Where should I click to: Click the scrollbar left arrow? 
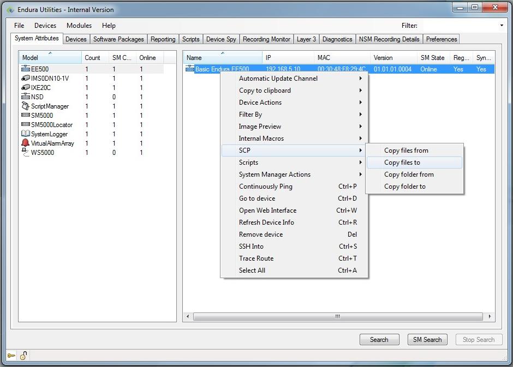pyautogui.click(x=188, y=316)
